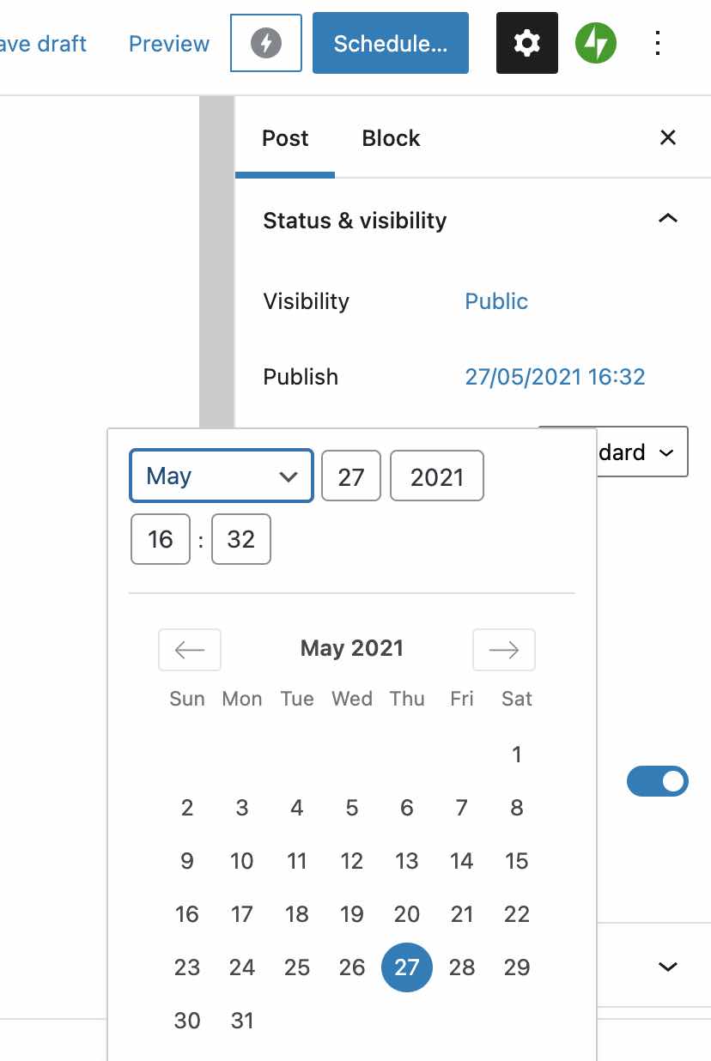This screenshot has width=711, height=1061.
Task: Click the year field showing 2021
Action: 437,476
